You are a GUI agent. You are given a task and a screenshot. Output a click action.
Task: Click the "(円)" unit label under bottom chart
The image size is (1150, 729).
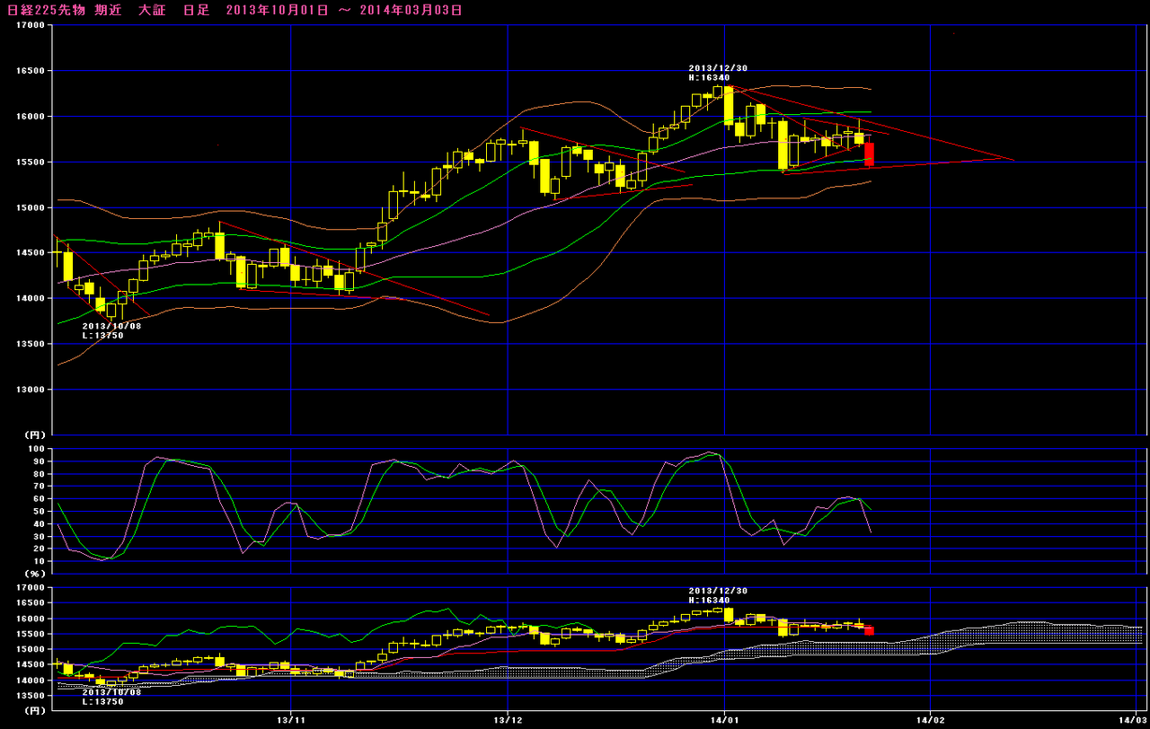tap(35, 710)
